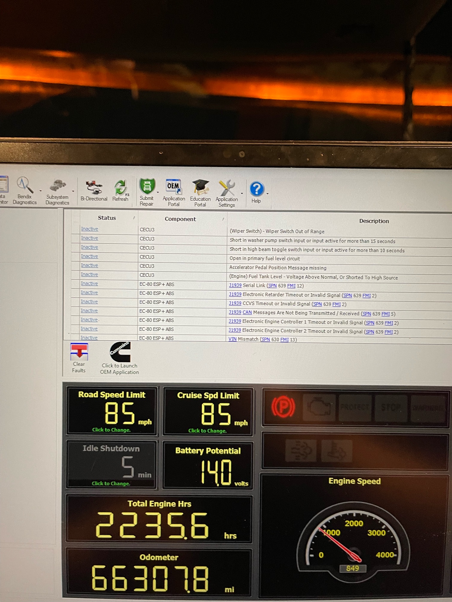
Task: Expand Application Settings dropdown arrow
Action: click(x=242, y=193)
